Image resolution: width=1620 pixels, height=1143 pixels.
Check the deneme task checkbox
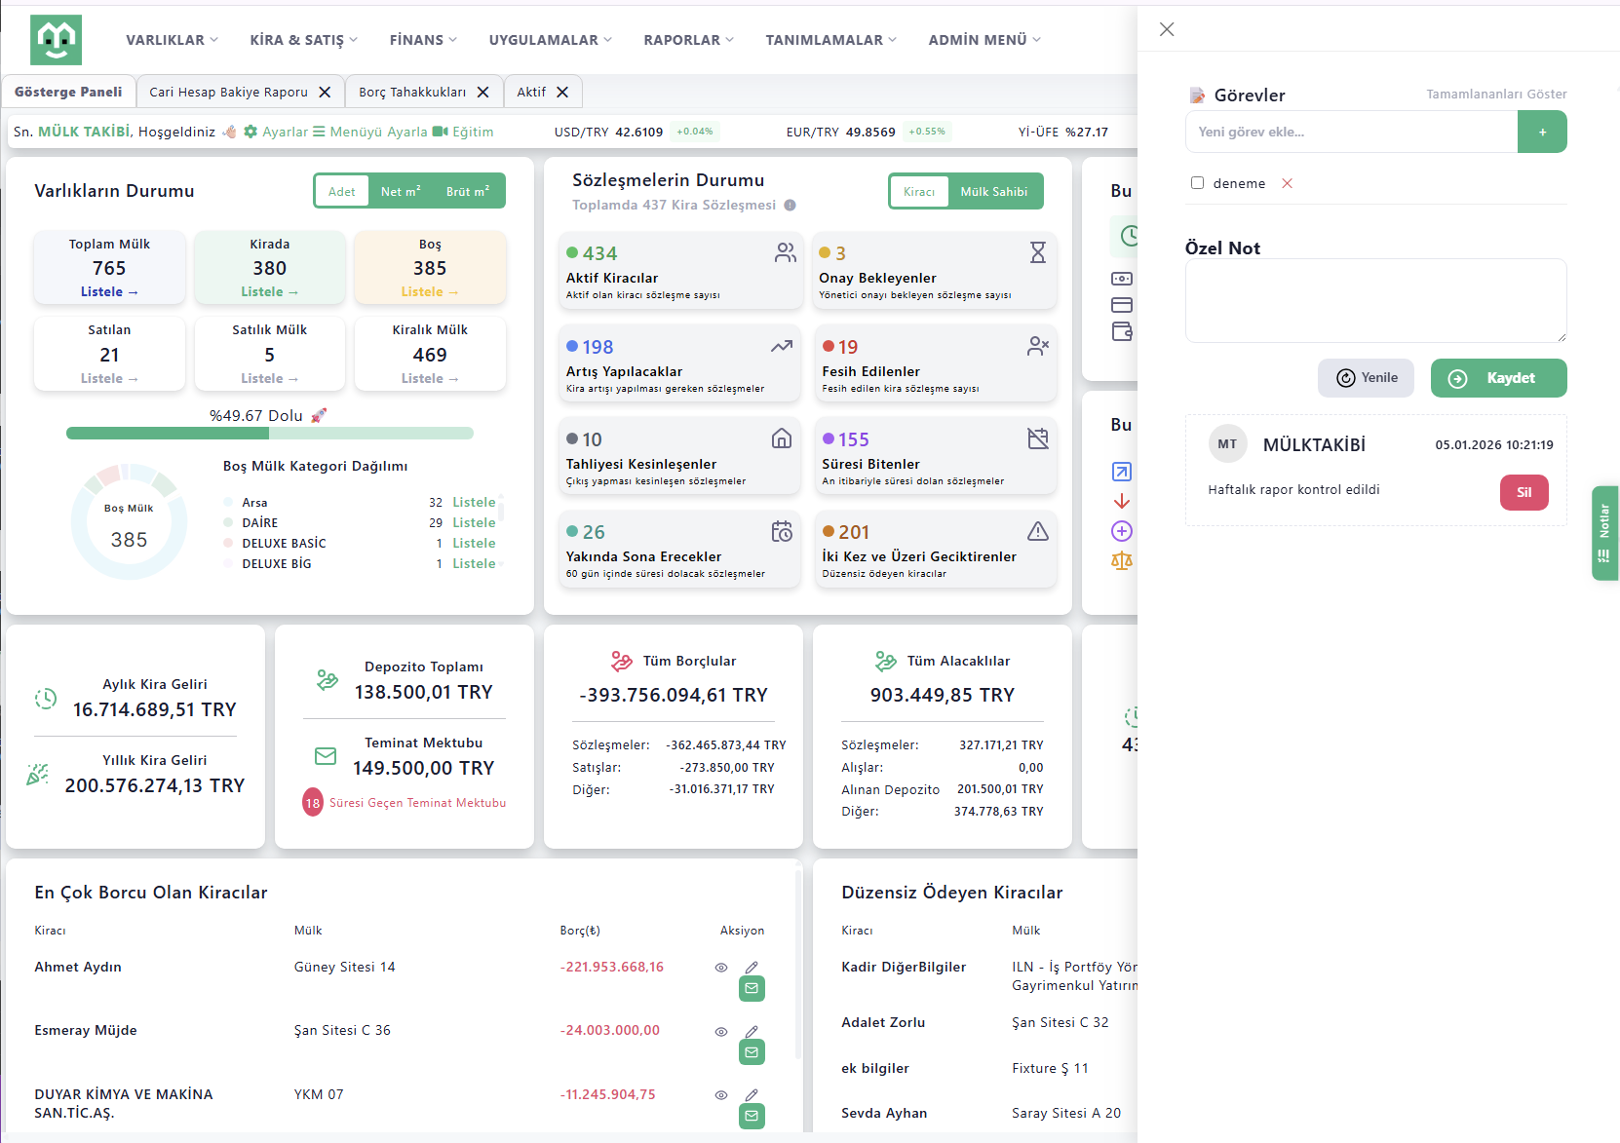[x=1198, y=183]
